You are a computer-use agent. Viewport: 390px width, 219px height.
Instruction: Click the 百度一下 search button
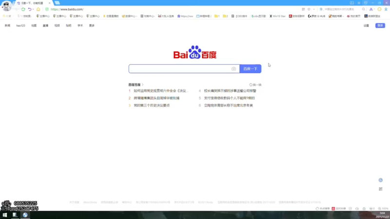point(250,69)
